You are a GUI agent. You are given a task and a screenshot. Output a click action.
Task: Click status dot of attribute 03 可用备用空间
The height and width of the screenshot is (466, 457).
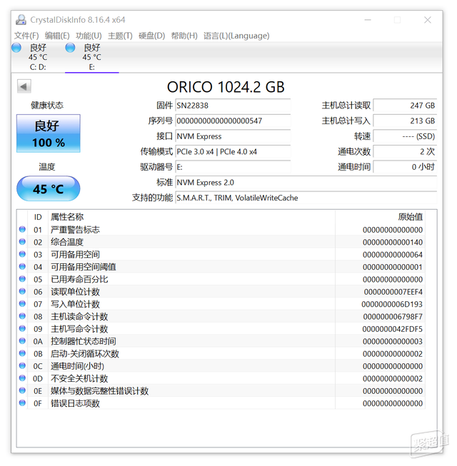coord(22,254)
